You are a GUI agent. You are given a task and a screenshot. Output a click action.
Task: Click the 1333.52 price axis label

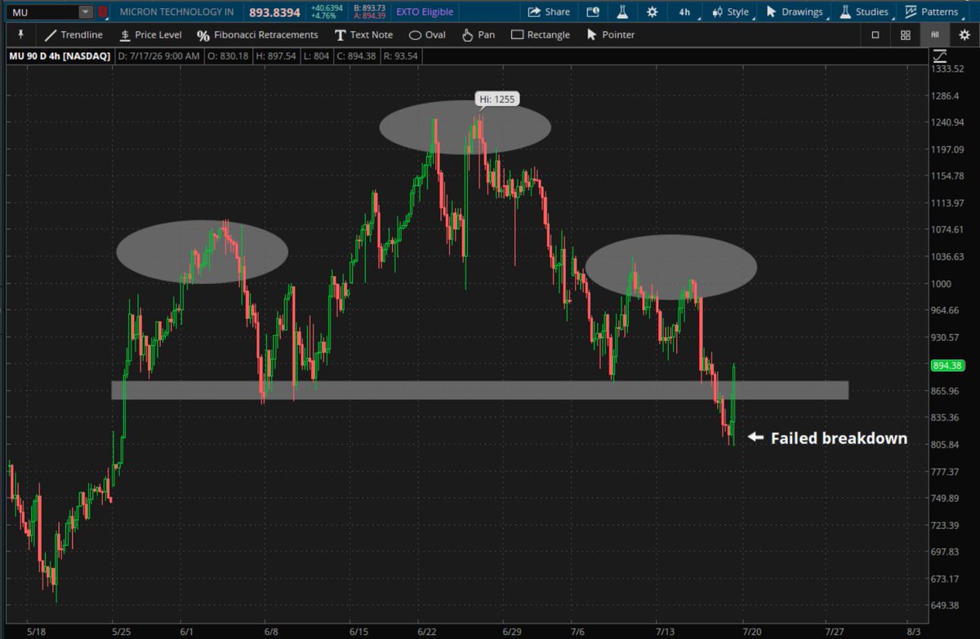click(x=949, y=69)
